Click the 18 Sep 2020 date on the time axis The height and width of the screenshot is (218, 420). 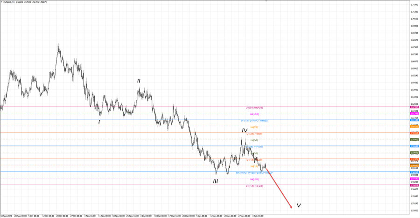click(x=6, y=216)
